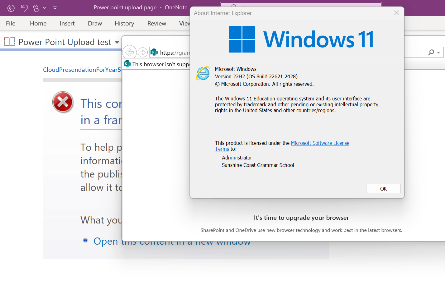Click the search magnifier icon in the browser

[x=431, y=52]
